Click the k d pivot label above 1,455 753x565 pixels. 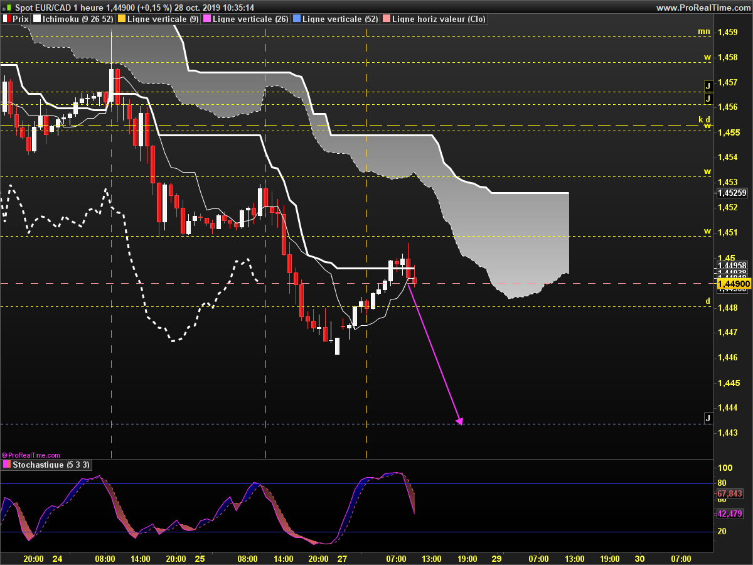[705, 119]
